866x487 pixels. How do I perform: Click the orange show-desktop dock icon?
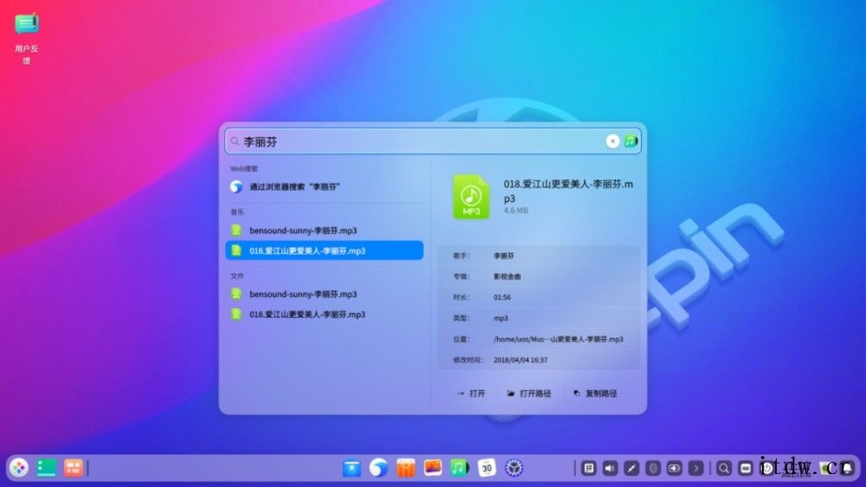(x=73, y=468)
